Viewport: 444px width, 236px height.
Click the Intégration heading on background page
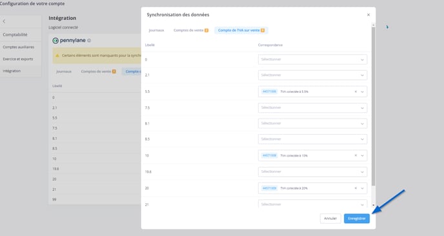(63, 18)
